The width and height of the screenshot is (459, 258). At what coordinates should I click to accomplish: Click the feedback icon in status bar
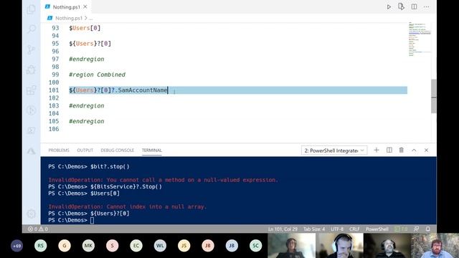[x=416, y=229]
